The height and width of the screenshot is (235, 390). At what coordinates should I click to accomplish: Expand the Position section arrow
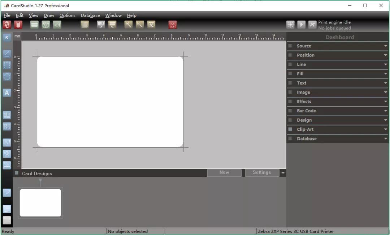coord(386,55)
